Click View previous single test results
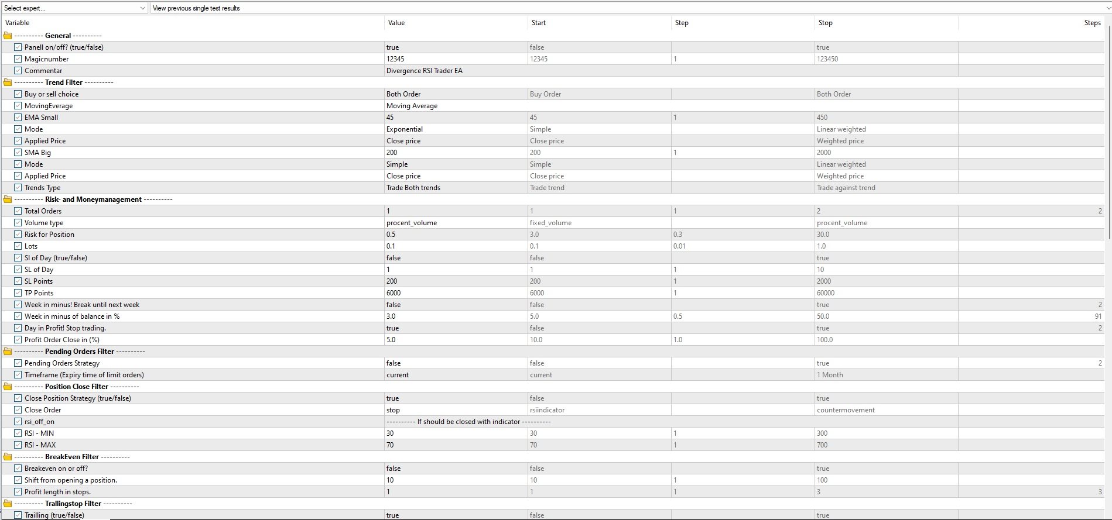 click(x=196, y=9)
